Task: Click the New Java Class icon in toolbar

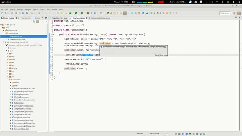Action: 95,14
